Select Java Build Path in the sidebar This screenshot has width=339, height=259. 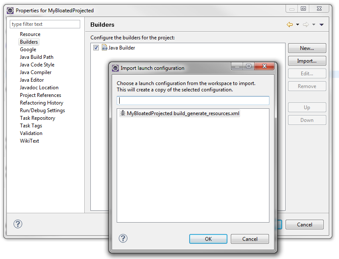[x=36, y=57]
